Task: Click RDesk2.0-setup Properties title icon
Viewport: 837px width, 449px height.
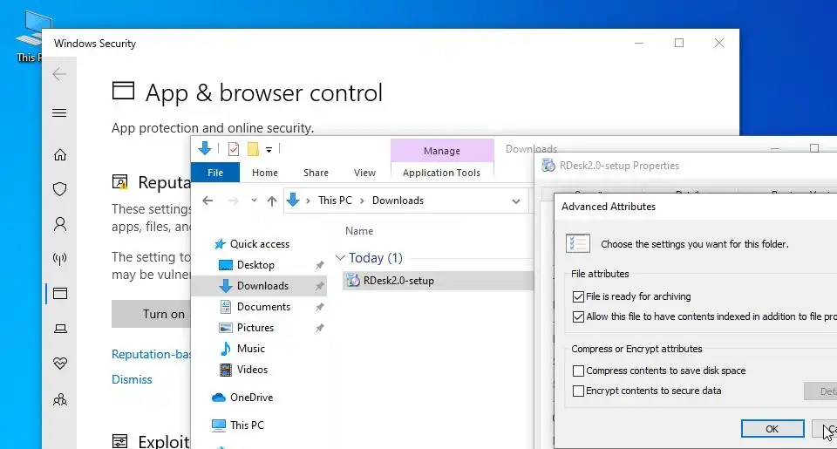Action: tap(548, 166)
